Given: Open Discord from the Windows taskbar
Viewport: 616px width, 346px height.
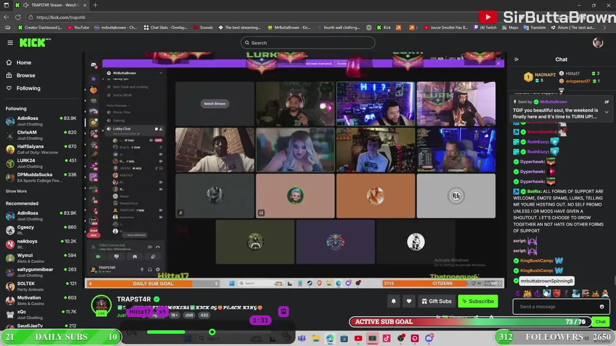Looking at the screenshot, I should [x=429, y=339].
